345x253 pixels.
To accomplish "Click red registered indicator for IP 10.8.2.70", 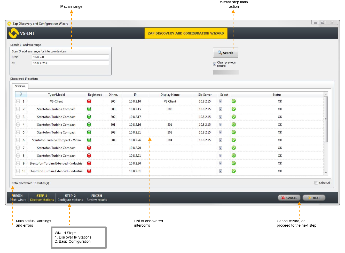I will (x=89, y=148).
